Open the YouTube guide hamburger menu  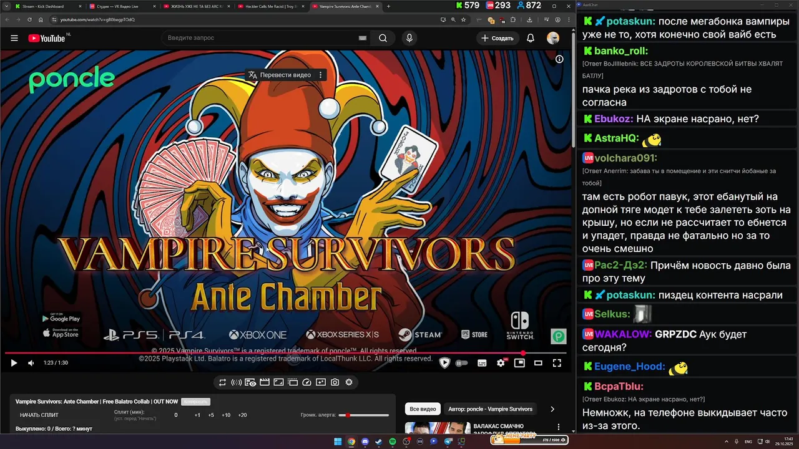(x=14, y=38)
